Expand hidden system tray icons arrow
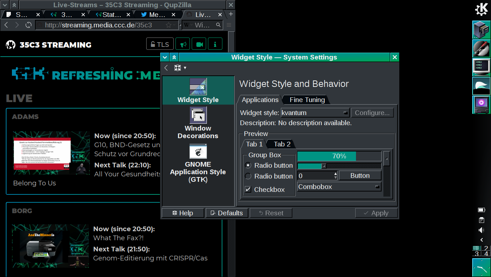 482,240
